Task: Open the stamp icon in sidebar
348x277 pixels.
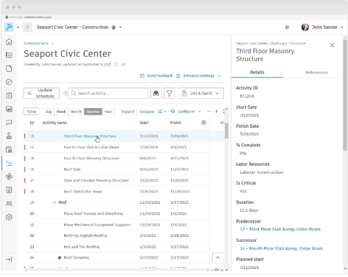Action: pyautogui.click(x=9, y=136)
